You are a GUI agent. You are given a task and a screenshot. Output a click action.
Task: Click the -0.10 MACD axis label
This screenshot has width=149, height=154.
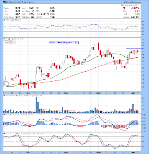[144, 131]
